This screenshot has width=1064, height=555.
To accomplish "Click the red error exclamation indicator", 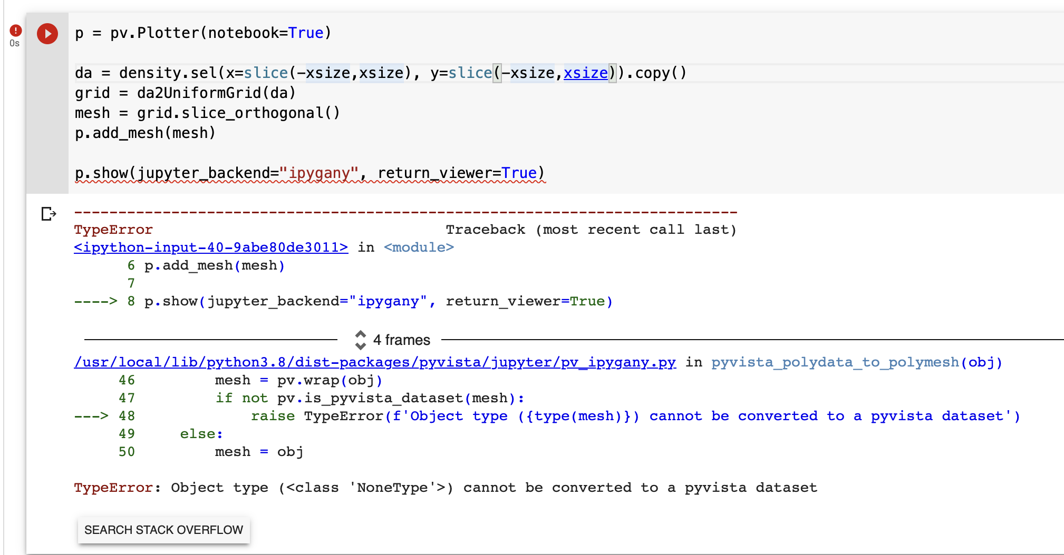I will 15,30.
